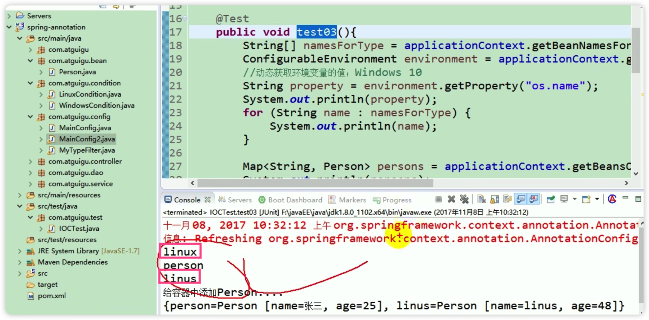Select the highlighted MainConfig2.java file
This screenshot has width=649, height=320.
tap(87, 139)
